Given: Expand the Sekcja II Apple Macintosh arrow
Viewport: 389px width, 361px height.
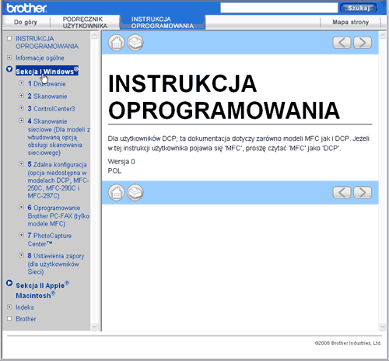Looking at the screenshot, I should click(9, 283).
